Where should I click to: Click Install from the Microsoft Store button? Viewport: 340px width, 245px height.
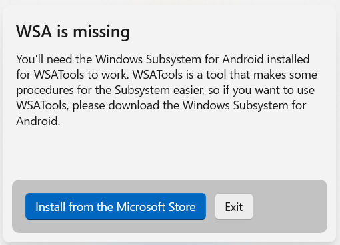[x=115, y=206]
